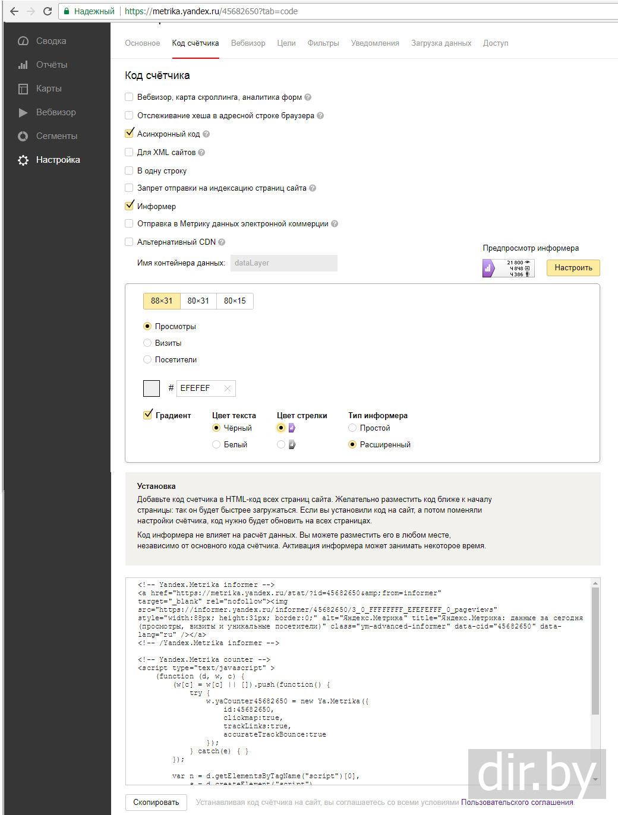Screen dimensions: 618x815
Task: Choose 88×31 informer size
Action: [162, 301]
